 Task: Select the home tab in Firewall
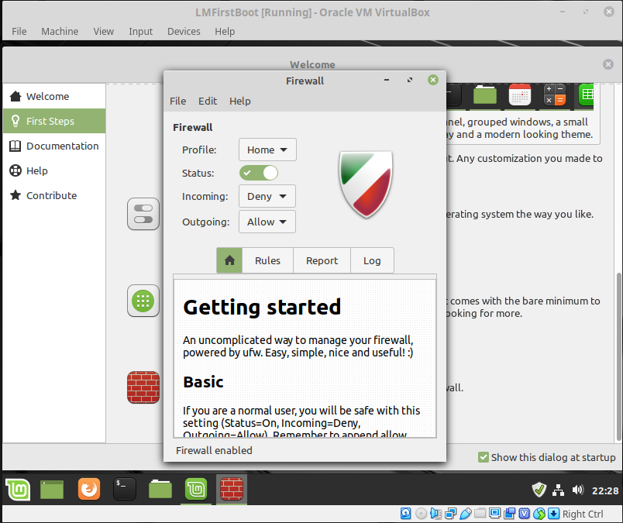tap(229, 260)
